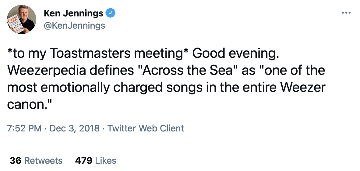Click the display name Ken Jennings
Viewport: 360px width, 171px height.
(74, 13)
